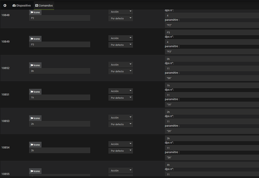Viewport: 259px width, 178px height.
Task: Select Icono button in row 10851
Action: [35, 92]
